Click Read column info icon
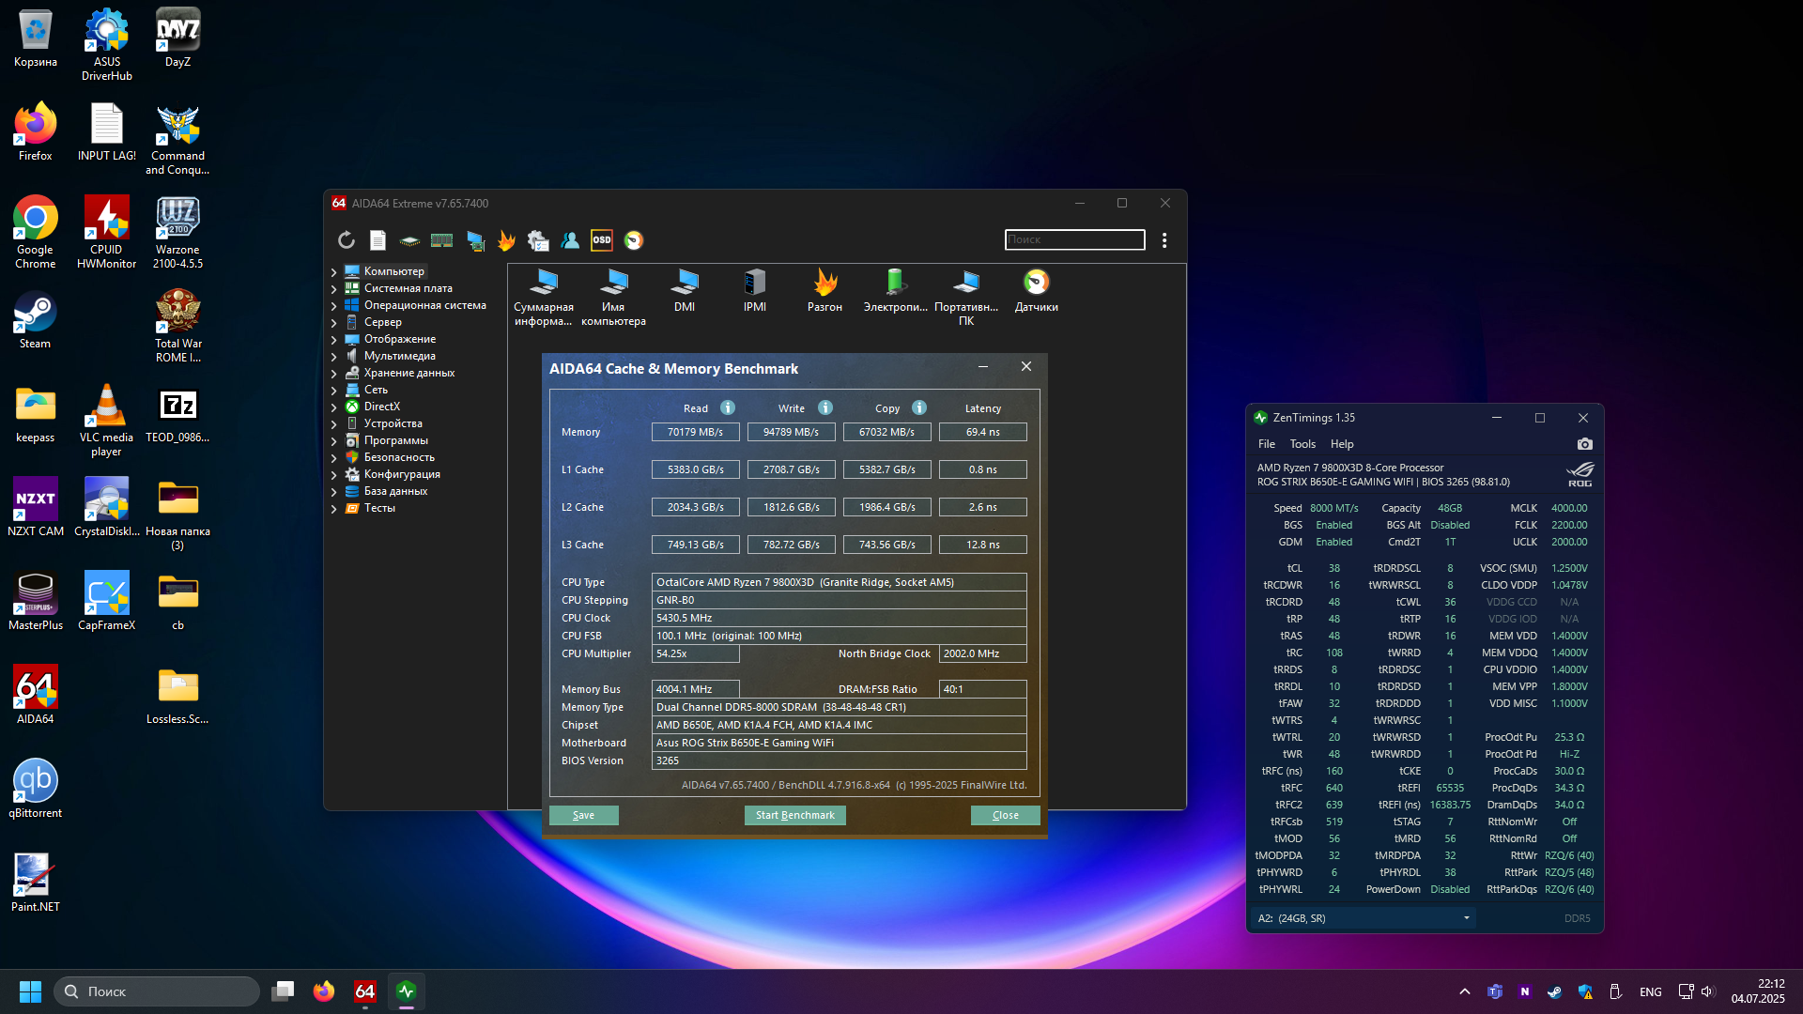The width and height of the screenshot is (1803, 1014). click(728, 407)
